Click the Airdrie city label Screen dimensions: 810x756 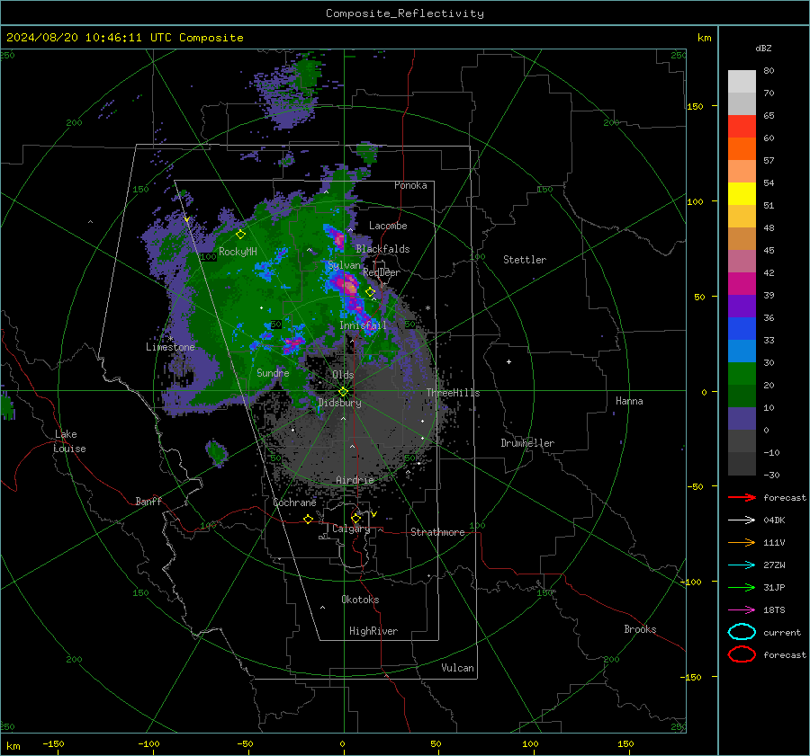(x=355, y=480)
